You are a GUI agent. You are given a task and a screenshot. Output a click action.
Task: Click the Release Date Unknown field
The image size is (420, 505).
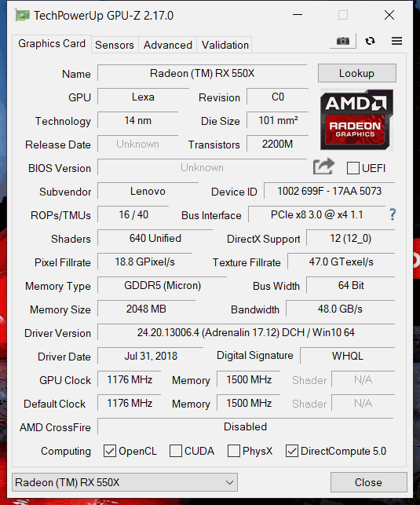137,144
